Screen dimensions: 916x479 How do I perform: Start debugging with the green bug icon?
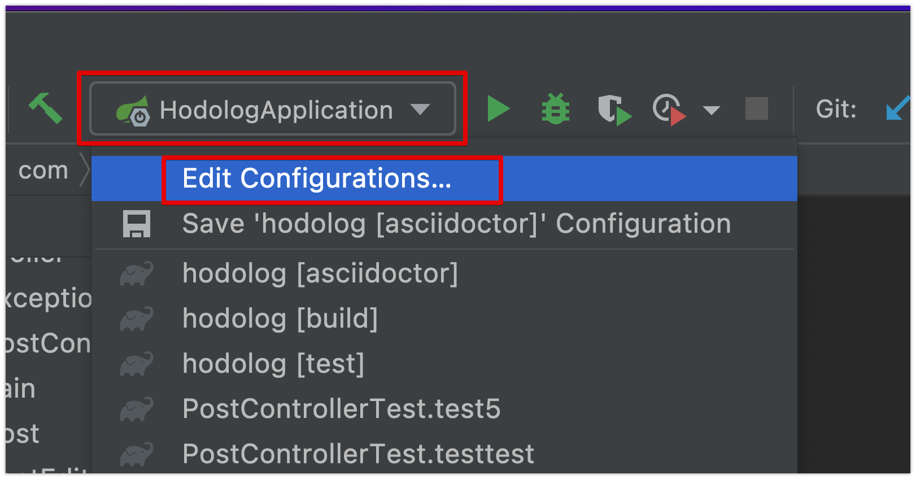(556, 108)
